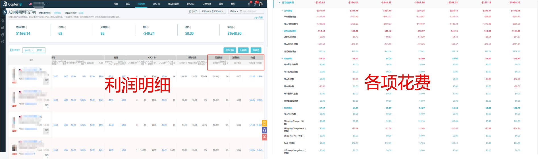Open the CPC广告 menu
Image resolution: width=538 pixels, height=159 pixels.
point(156,4)
